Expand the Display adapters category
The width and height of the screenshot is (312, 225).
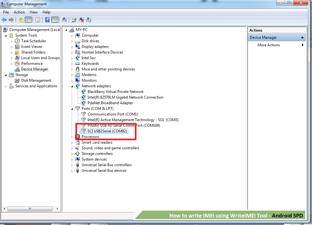click(72, 47)
